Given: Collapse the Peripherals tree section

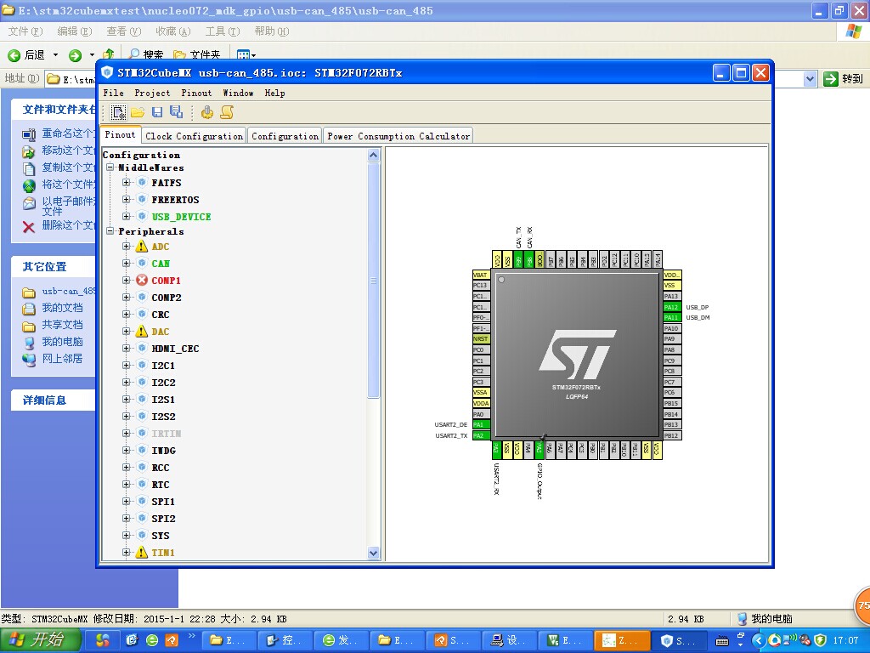Looking at the screenshot, I should (110, 231).
